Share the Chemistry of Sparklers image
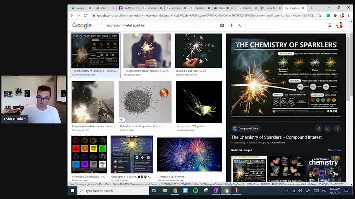This screenshot has width=355, height=199. coord(319,129)
